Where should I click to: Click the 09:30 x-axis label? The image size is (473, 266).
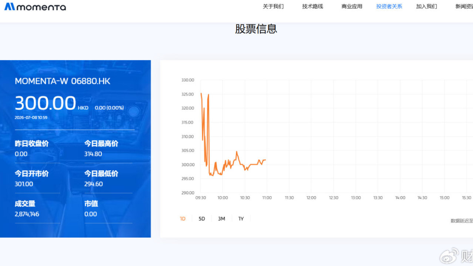click(x=200, y=198)
